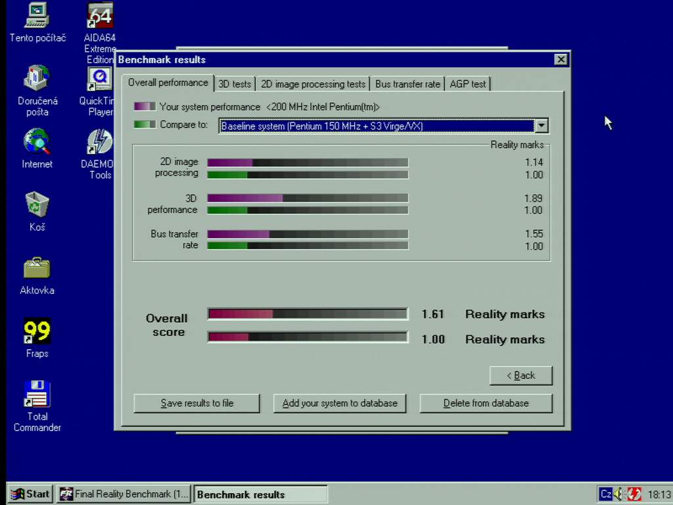
Task: Open the AGP test tab
Action: [x=468, y=84]
